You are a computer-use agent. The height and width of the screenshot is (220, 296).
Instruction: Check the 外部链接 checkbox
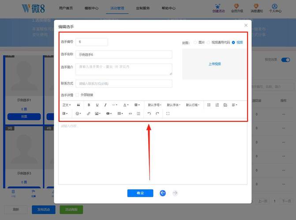tap(77, 95)
